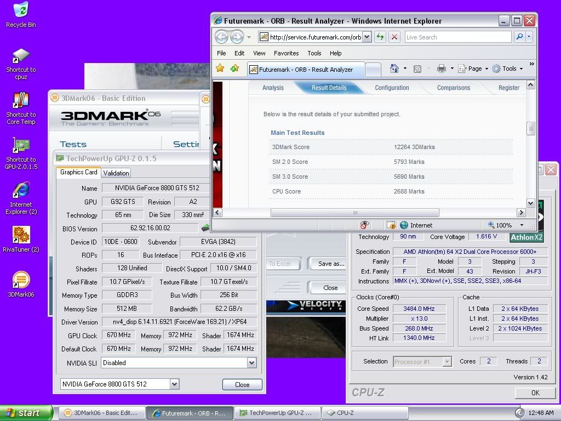The width and height of the screenshot is (561, 421).
Task: Open the RivaTuner (2) desktop icon
Action: pyautogui.click(x=21, y=239)
